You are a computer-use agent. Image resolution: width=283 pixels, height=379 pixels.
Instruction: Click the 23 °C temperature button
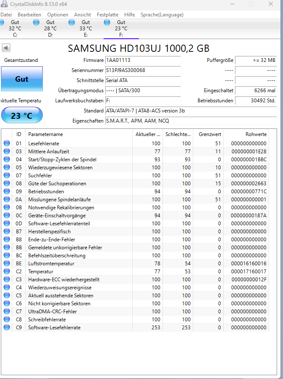click(x=22, y=115)
